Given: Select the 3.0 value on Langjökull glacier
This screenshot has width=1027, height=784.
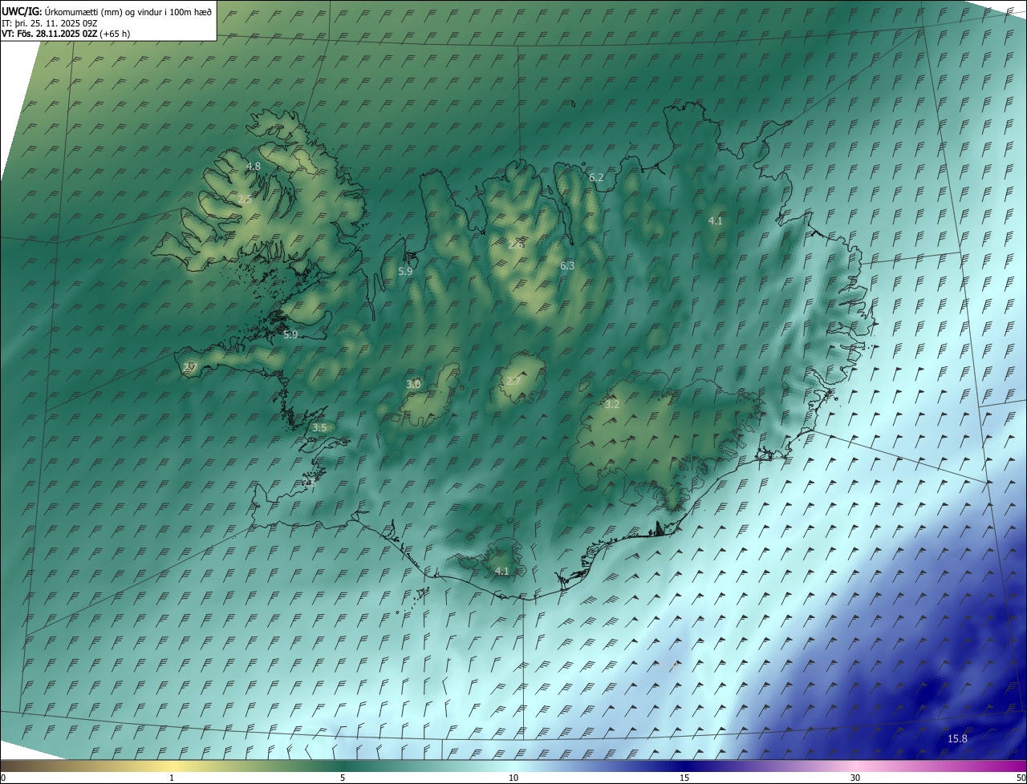Looking at the screenshot, I should click(x=413, y=384).
